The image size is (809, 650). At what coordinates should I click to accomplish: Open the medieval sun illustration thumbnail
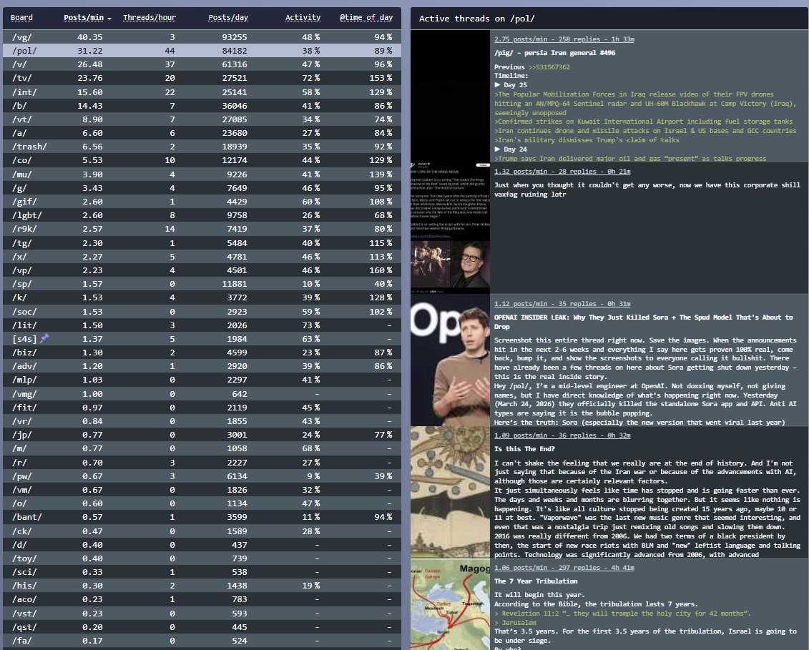click(x=450, y=492)
